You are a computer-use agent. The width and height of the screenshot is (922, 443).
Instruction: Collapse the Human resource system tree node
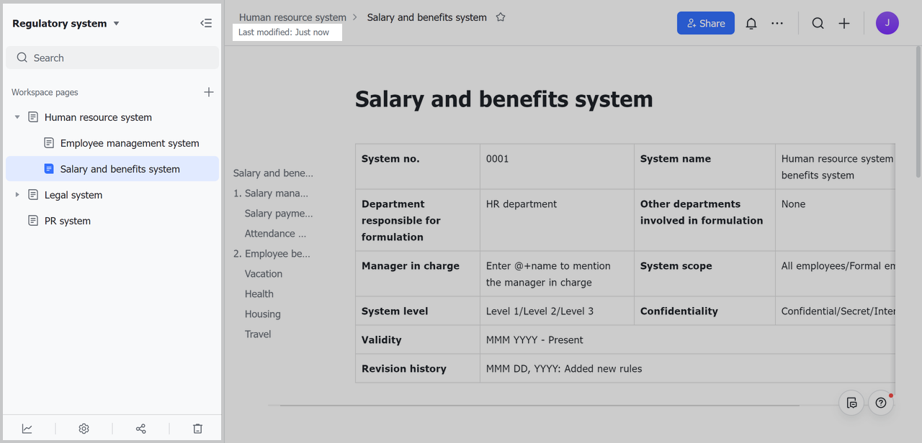17,117
